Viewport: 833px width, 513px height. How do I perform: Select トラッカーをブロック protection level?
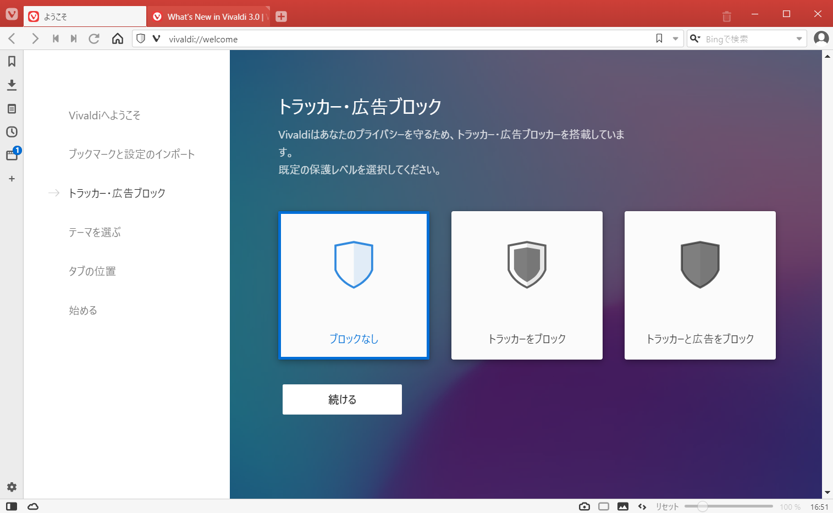pyautogui.click(x=526, y=285)
